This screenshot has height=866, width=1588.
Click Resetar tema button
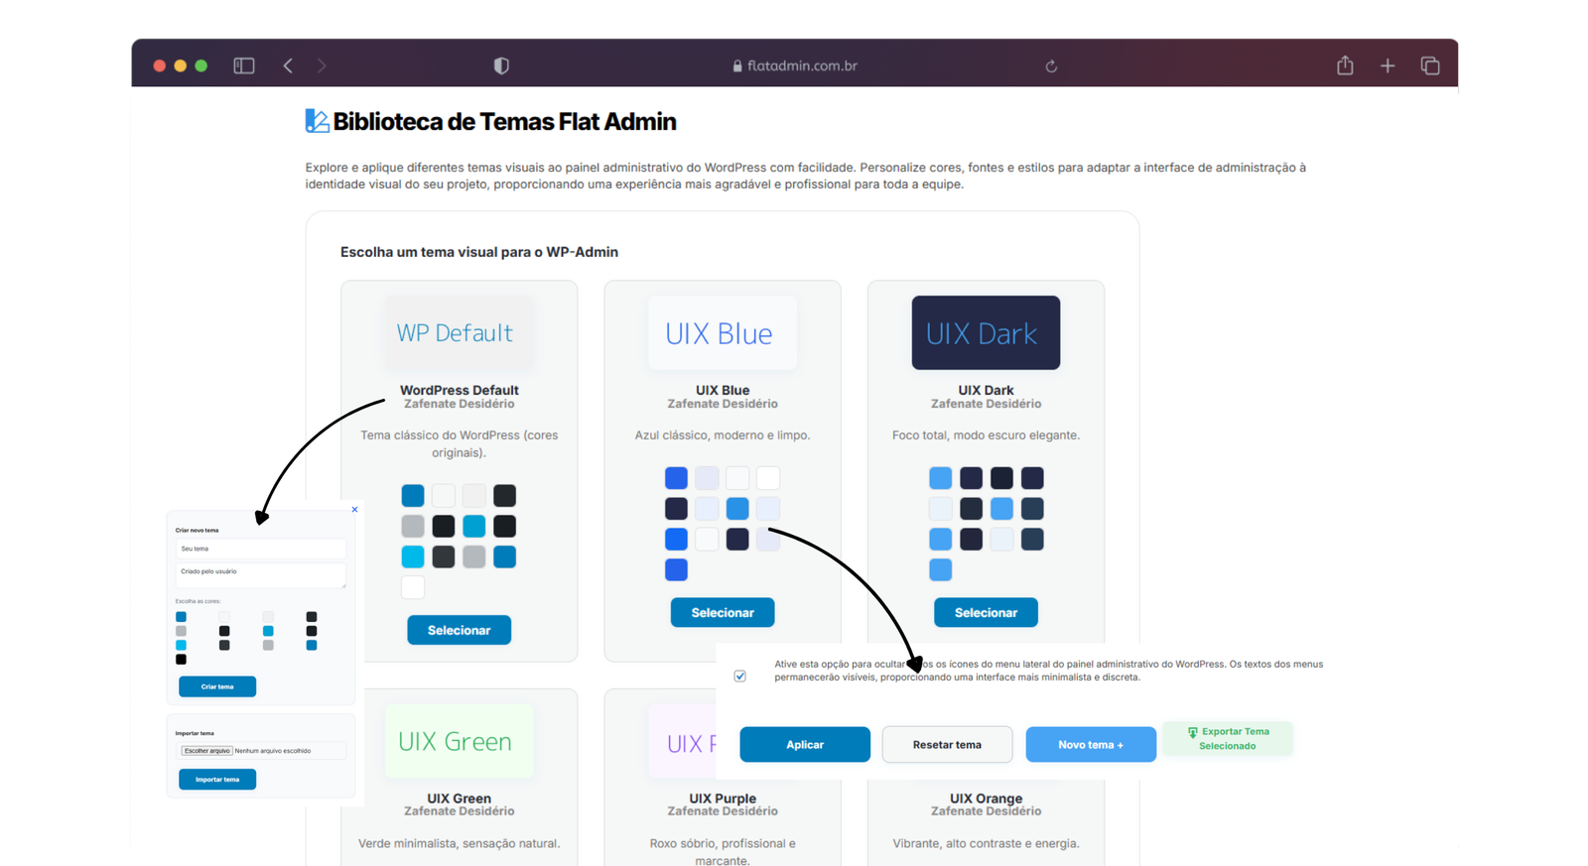pos(947,745)
